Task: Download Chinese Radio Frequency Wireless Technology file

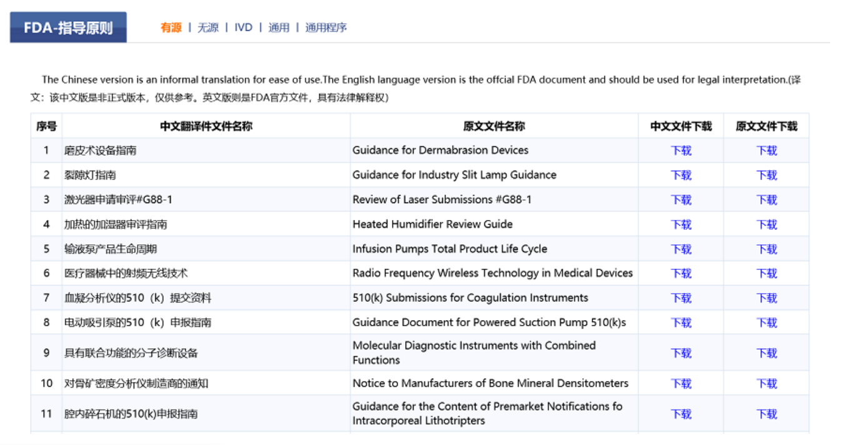Action: click(681, 274)
